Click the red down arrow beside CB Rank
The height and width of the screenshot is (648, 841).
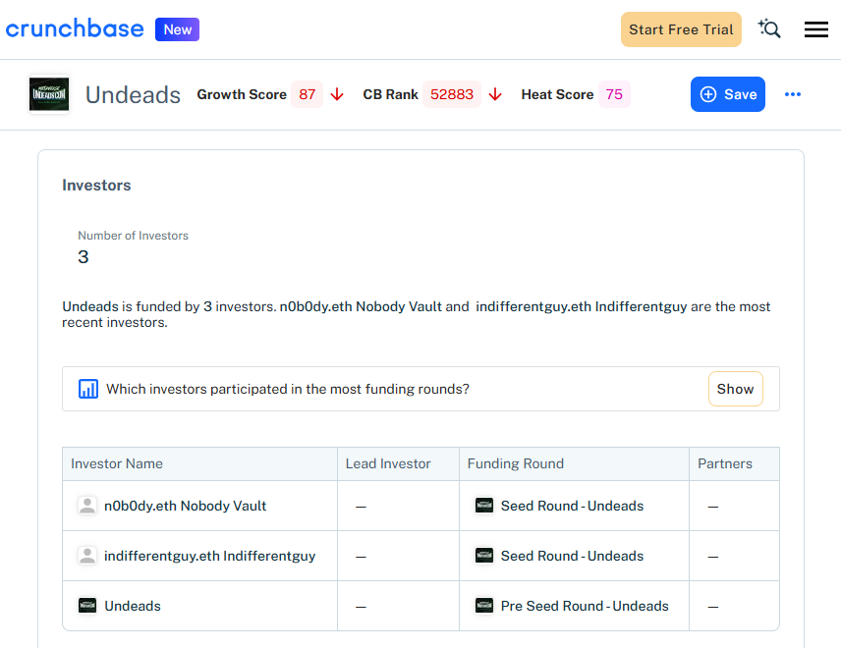point(496,94)
